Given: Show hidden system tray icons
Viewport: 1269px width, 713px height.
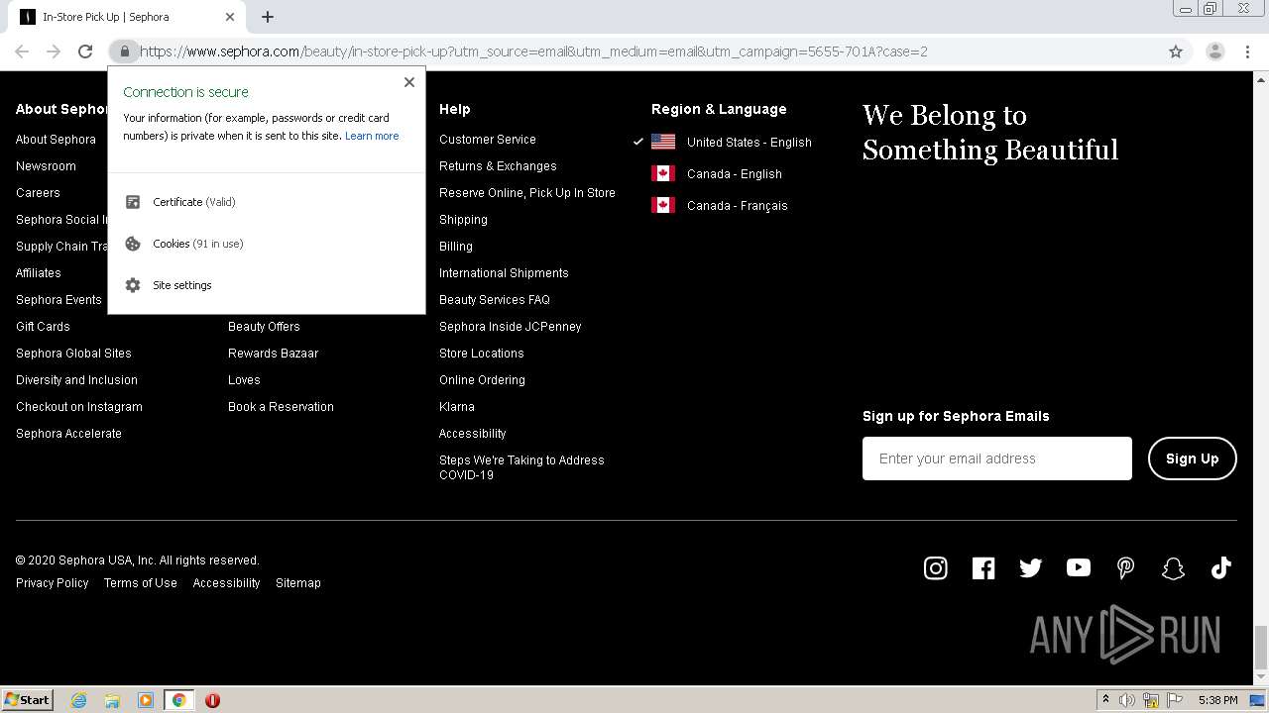Looking at the screenshot, I should click(1105, 700).
